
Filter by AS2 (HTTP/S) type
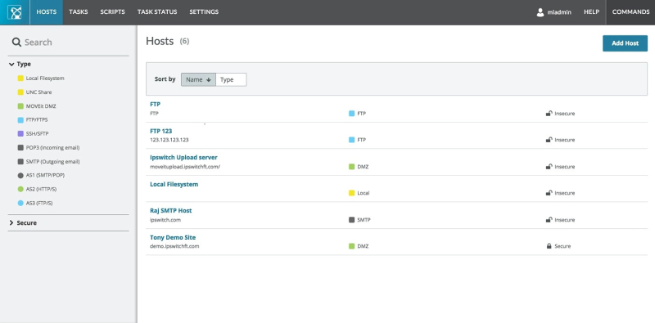click(37, 189)
